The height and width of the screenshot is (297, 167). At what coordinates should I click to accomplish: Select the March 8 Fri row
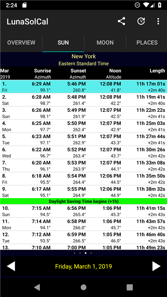point(83,179)
